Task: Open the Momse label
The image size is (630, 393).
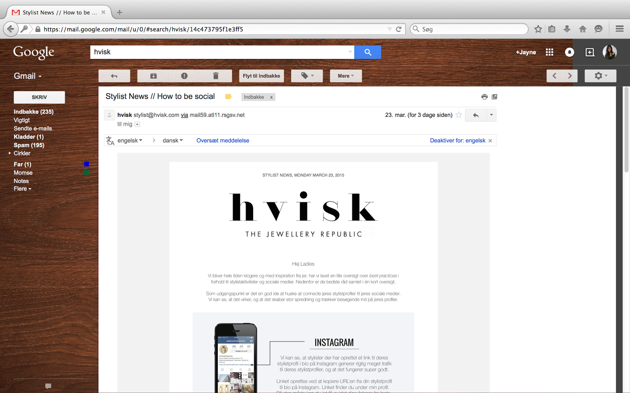Action: click(23, 173)
